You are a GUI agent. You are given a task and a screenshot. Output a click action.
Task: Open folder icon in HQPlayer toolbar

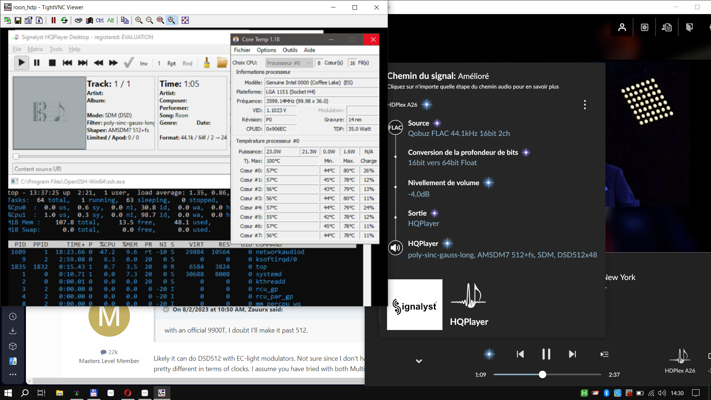pos(222,63)
